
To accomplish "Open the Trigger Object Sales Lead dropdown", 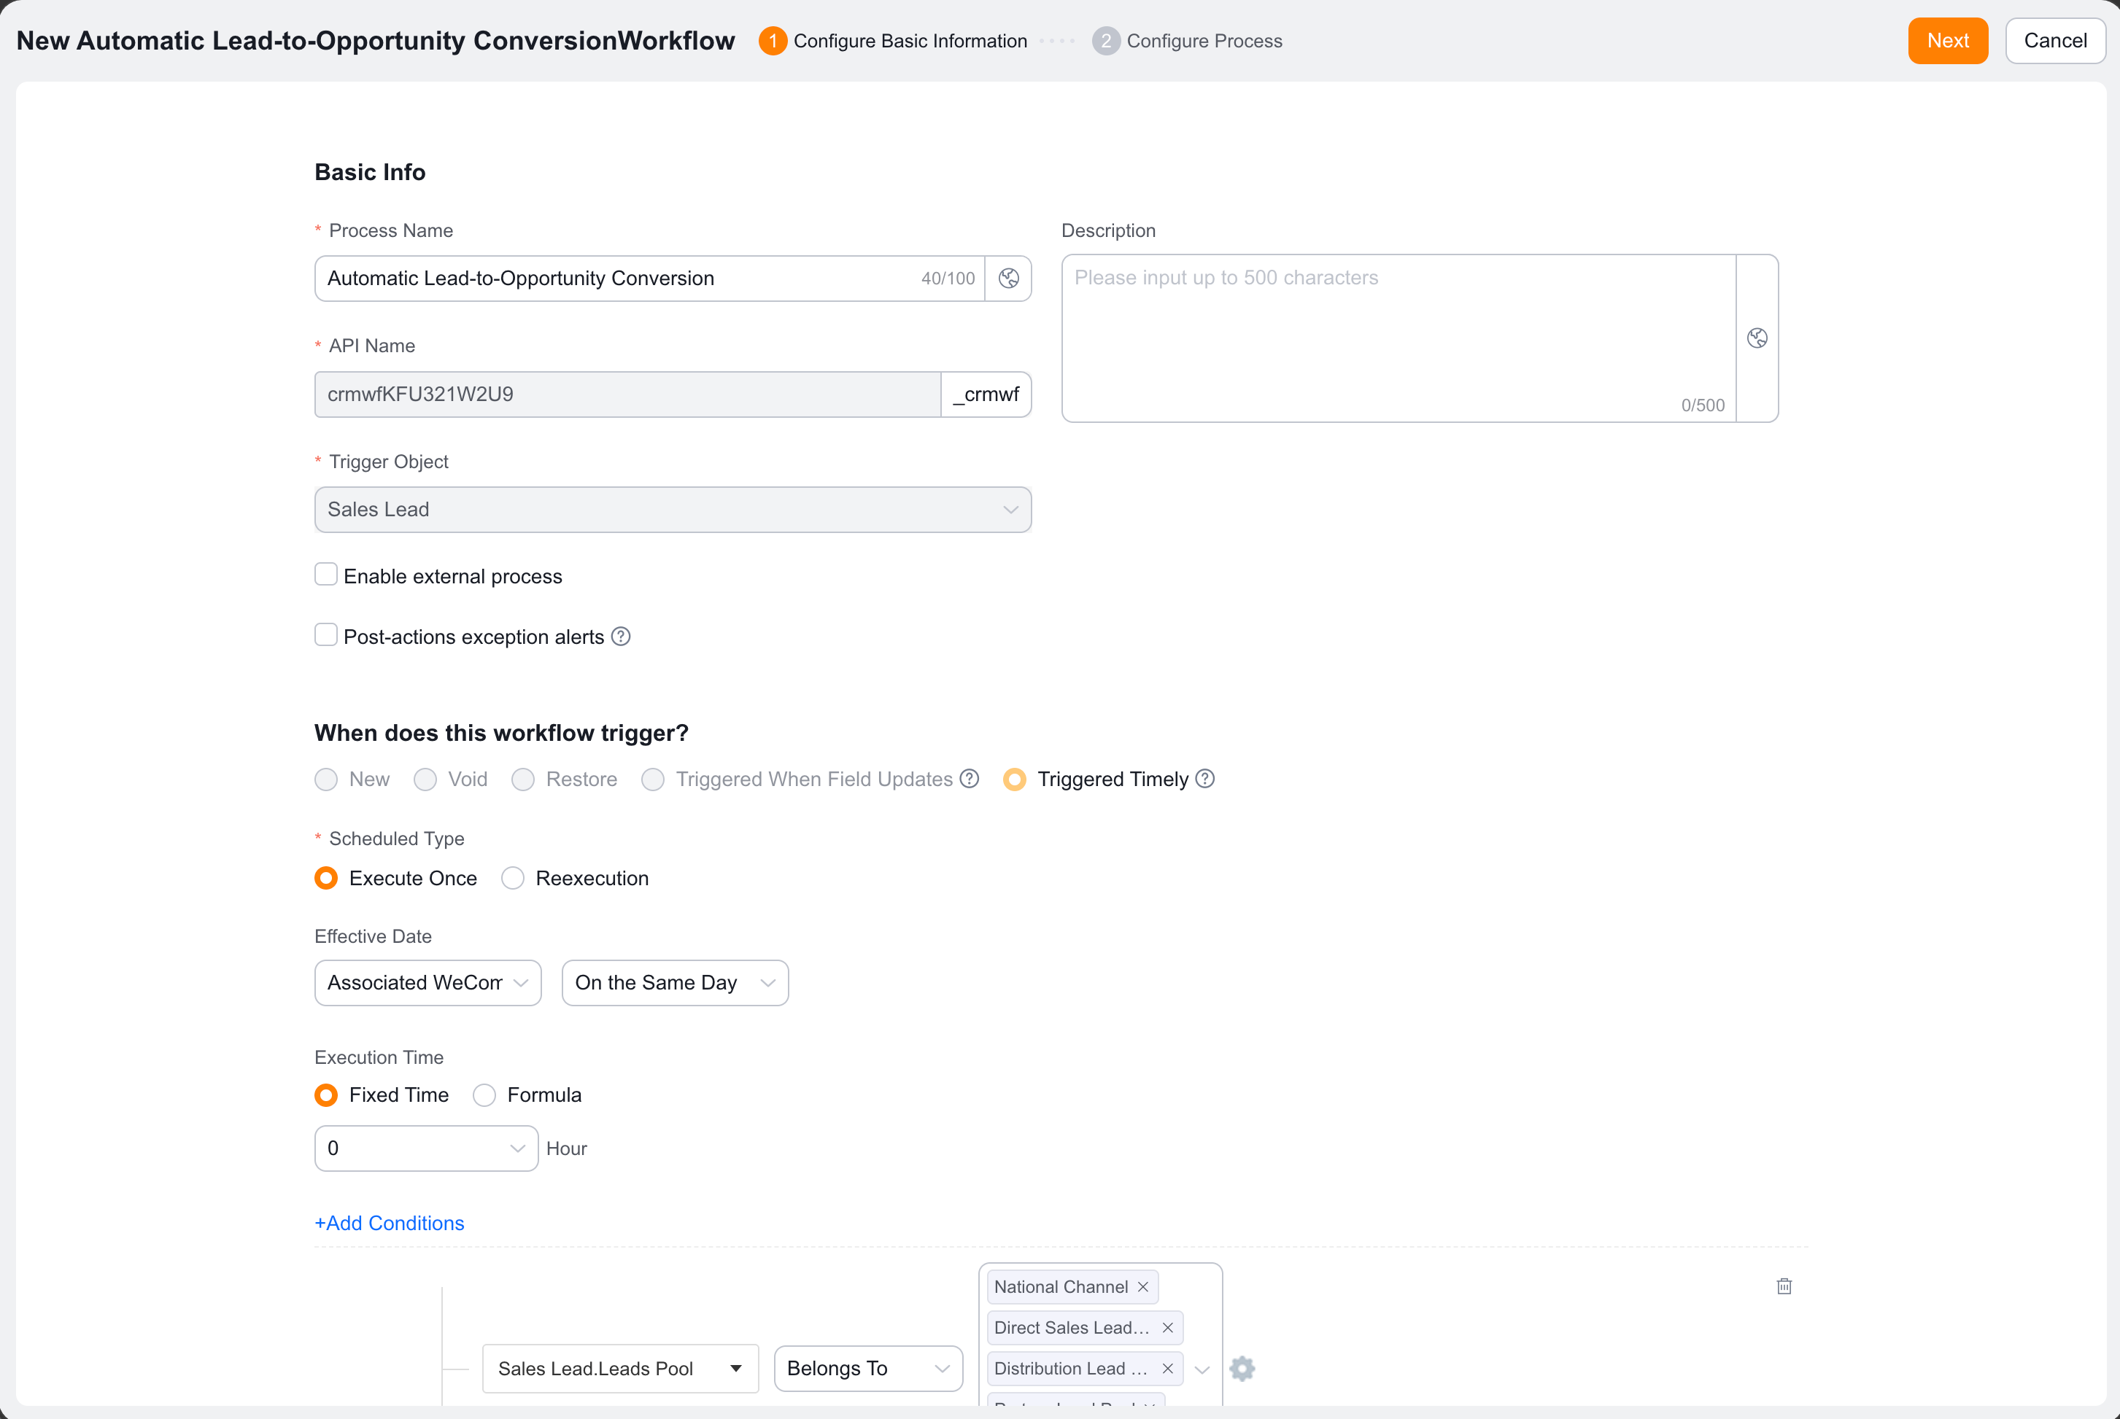I will coord(673,510).
